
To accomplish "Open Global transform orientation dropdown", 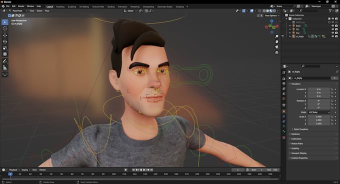I will click(130, 11).
